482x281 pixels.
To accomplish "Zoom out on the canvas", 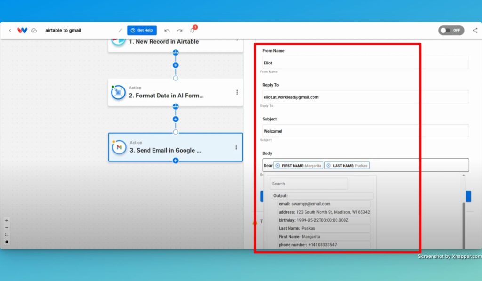I will click(7, 227).
